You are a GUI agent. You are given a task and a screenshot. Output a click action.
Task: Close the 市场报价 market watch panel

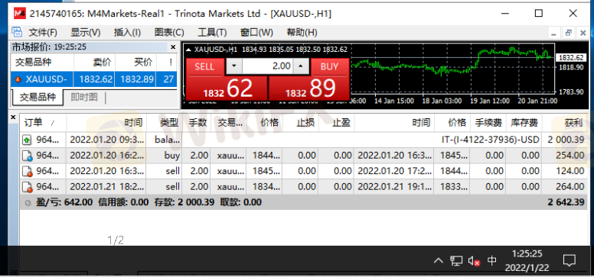click(173, 47)
